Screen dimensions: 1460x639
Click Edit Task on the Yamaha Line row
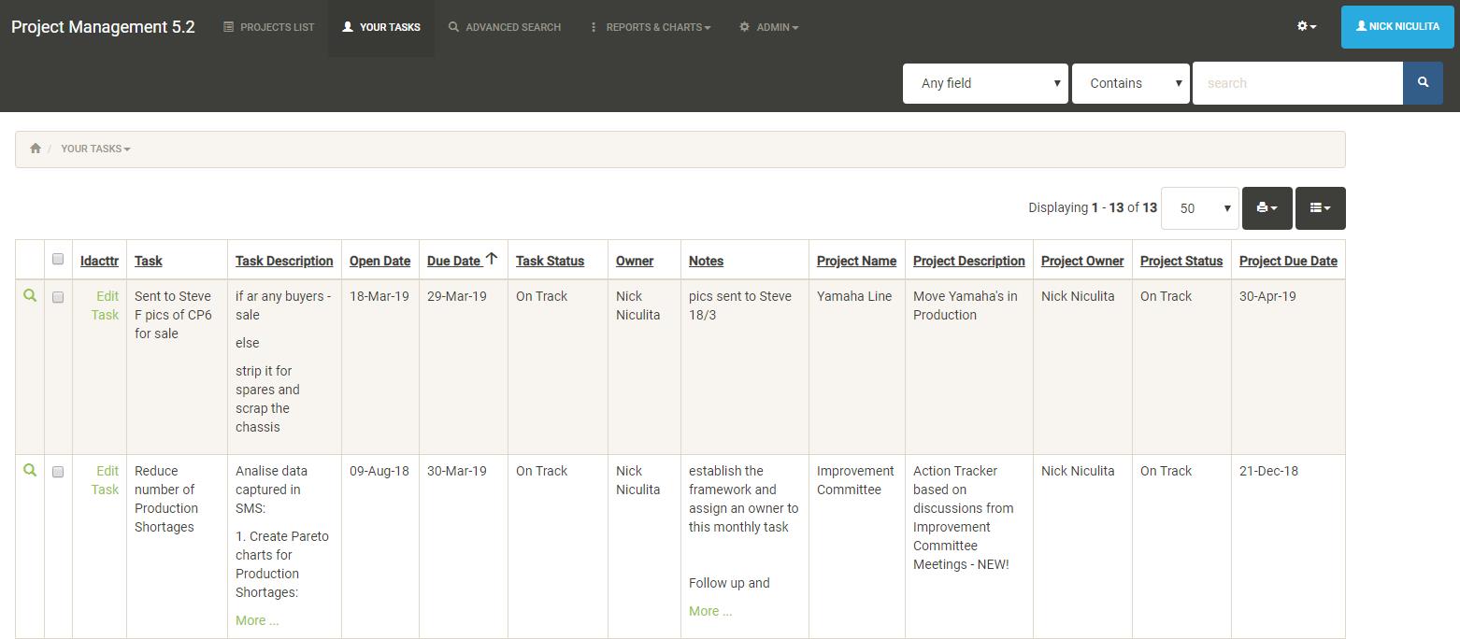[106, 305]
